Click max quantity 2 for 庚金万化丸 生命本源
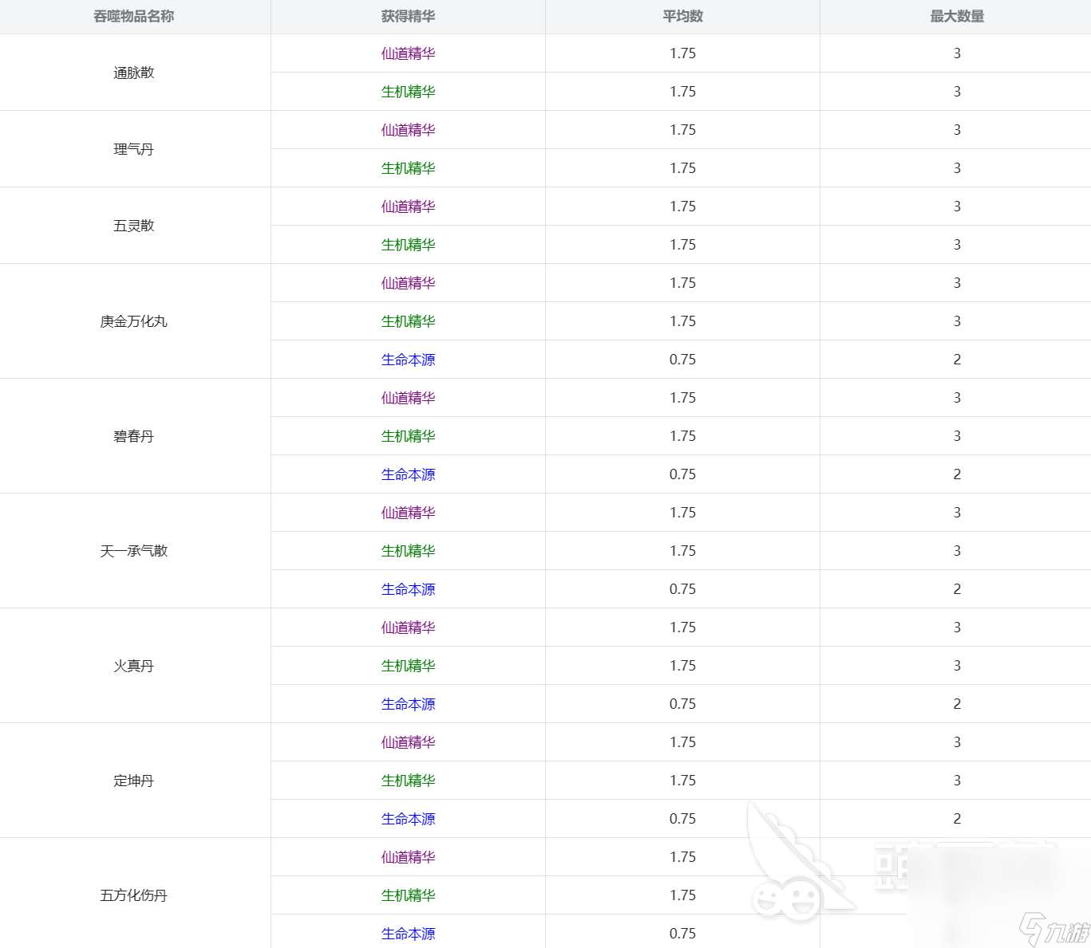The height and width of the screenshot is (948, 1091). point(957,360)
